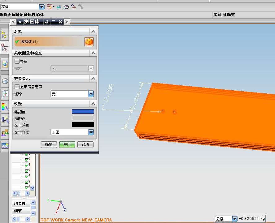Open the history clock sidebar icon

pyautogui.click(x=5, y=81)
